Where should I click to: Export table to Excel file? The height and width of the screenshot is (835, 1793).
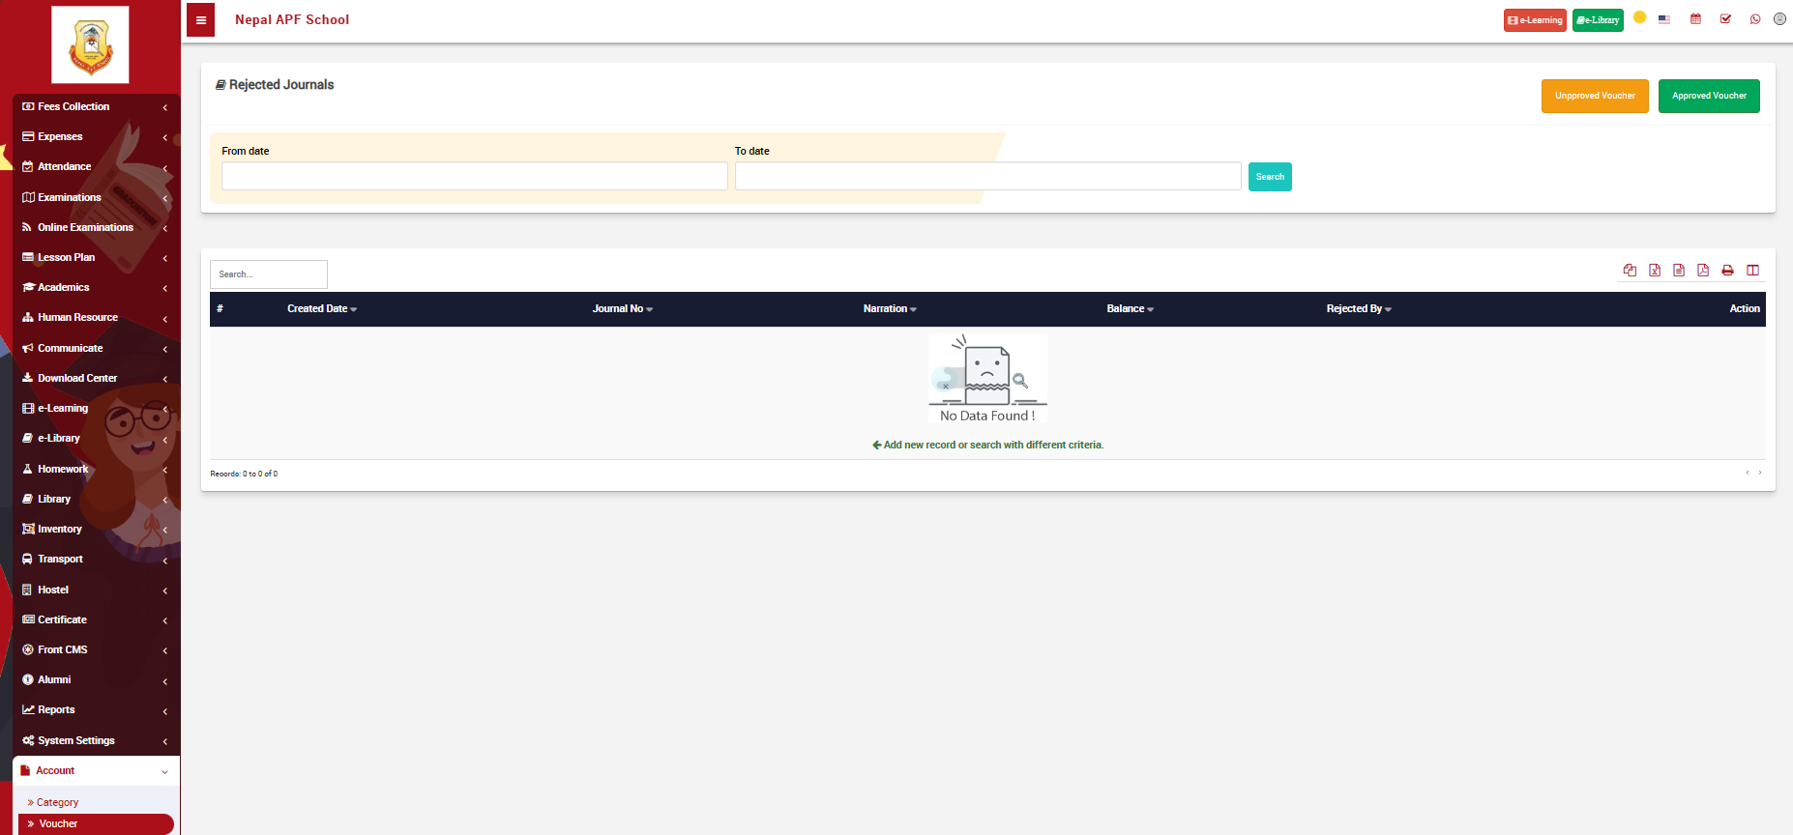click(x=1655, y=271)
